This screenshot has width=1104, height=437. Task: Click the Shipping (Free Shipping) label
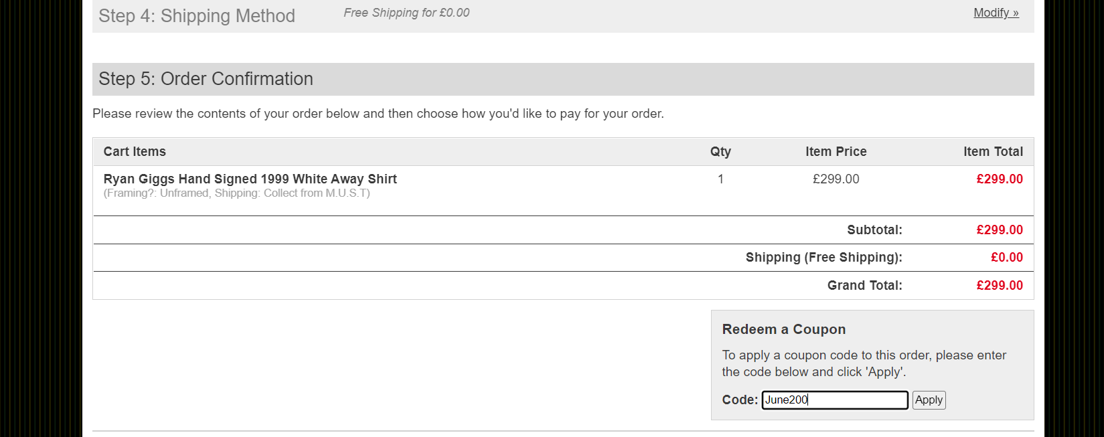(823, 258)
